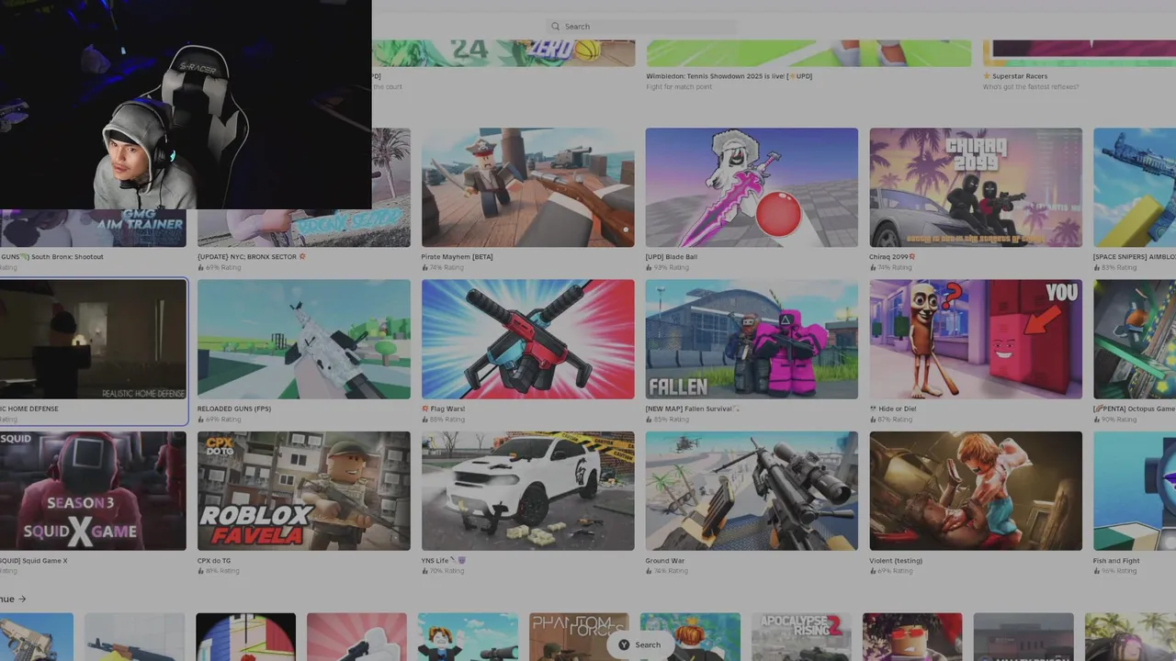Click the 74% Rating under Chiraq 2099

tap(896, 268)
